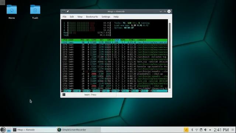236x133 pixels.
Task: Open the View menu in Konsole
Action: point(80,17)
